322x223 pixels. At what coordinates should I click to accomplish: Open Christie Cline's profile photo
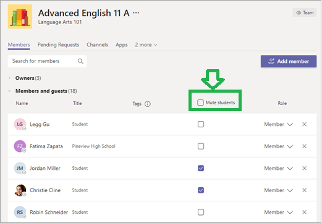[x=20, y=190]
